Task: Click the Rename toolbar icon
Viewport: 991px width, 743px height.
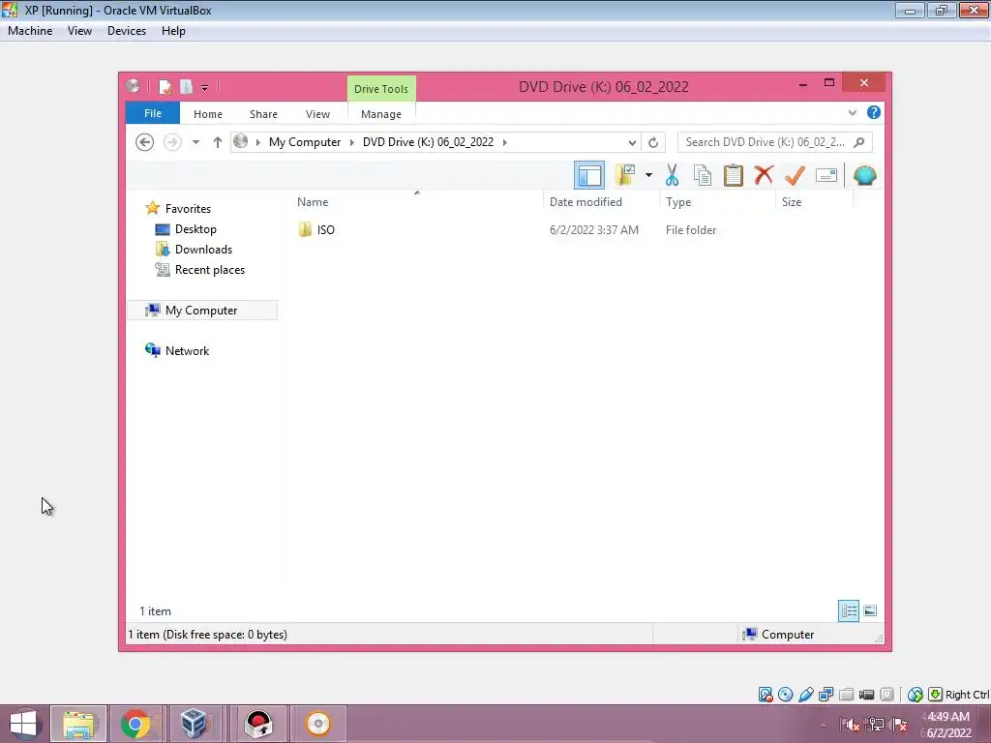Action: [x=826, y=175]
